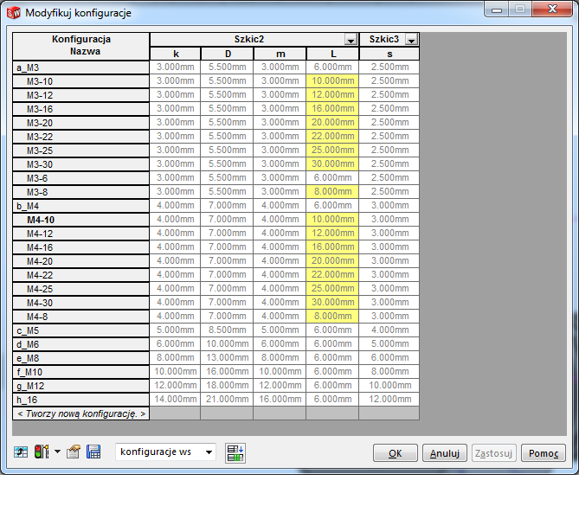Select the 'D' column header

(x=228, y=54)
